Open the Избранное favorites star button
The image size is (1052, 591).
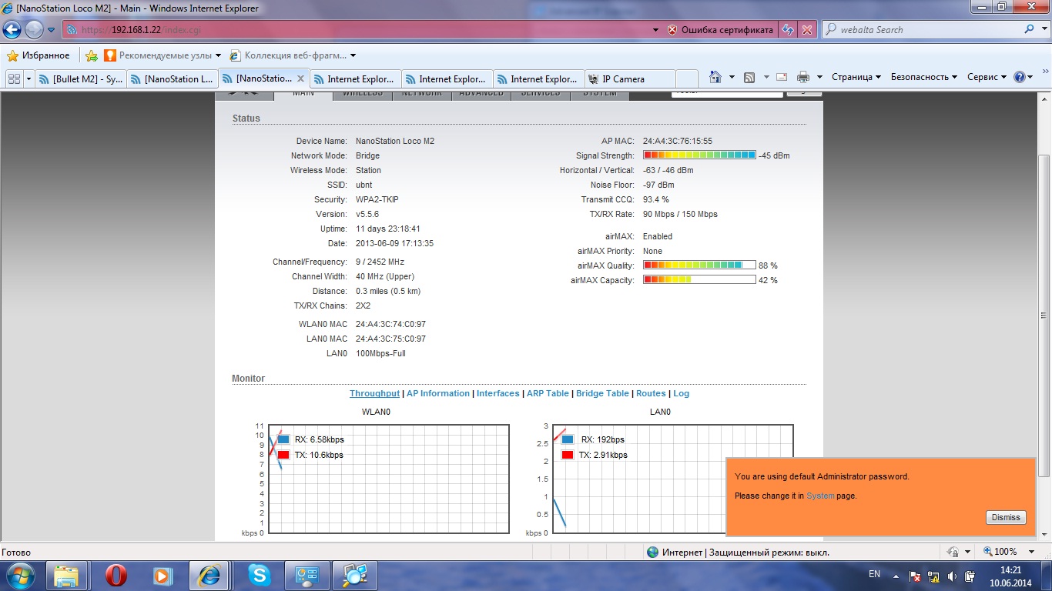pyautogui.click(x=39, y=55)
